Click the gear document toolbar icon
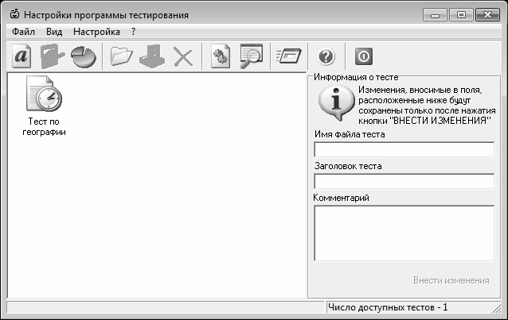The image size is (508, 320). 220,56
